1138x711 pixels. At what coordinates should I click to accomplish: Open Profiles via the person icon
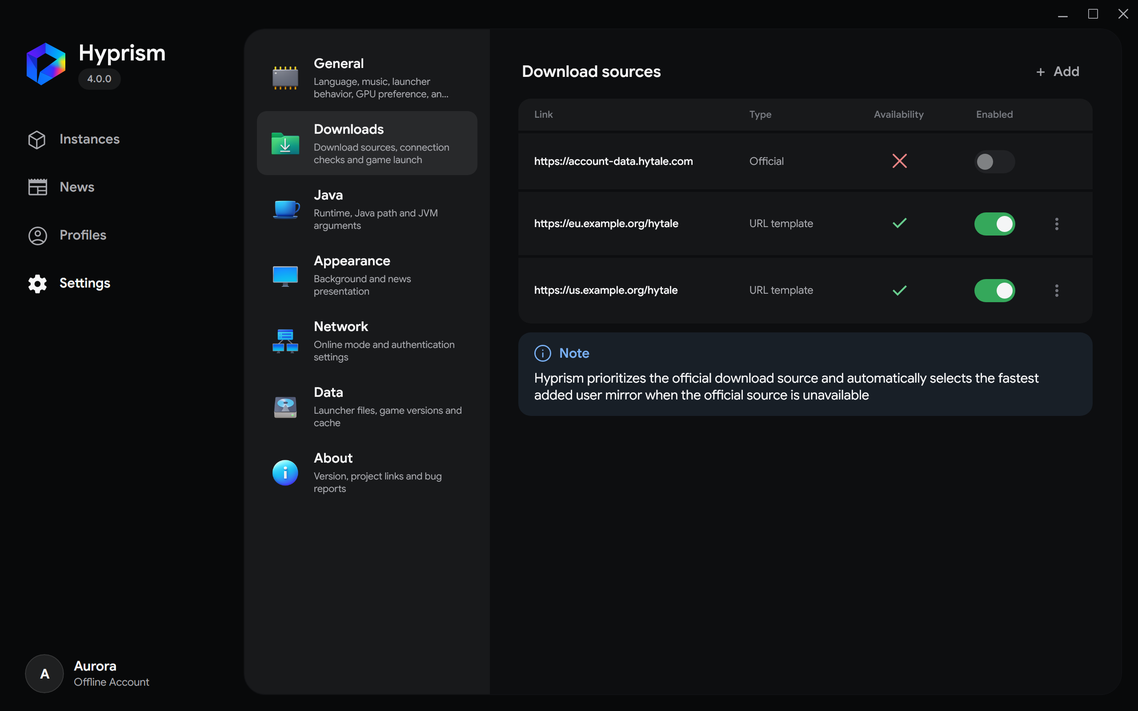pyautogui.click(x=38, y=236)
